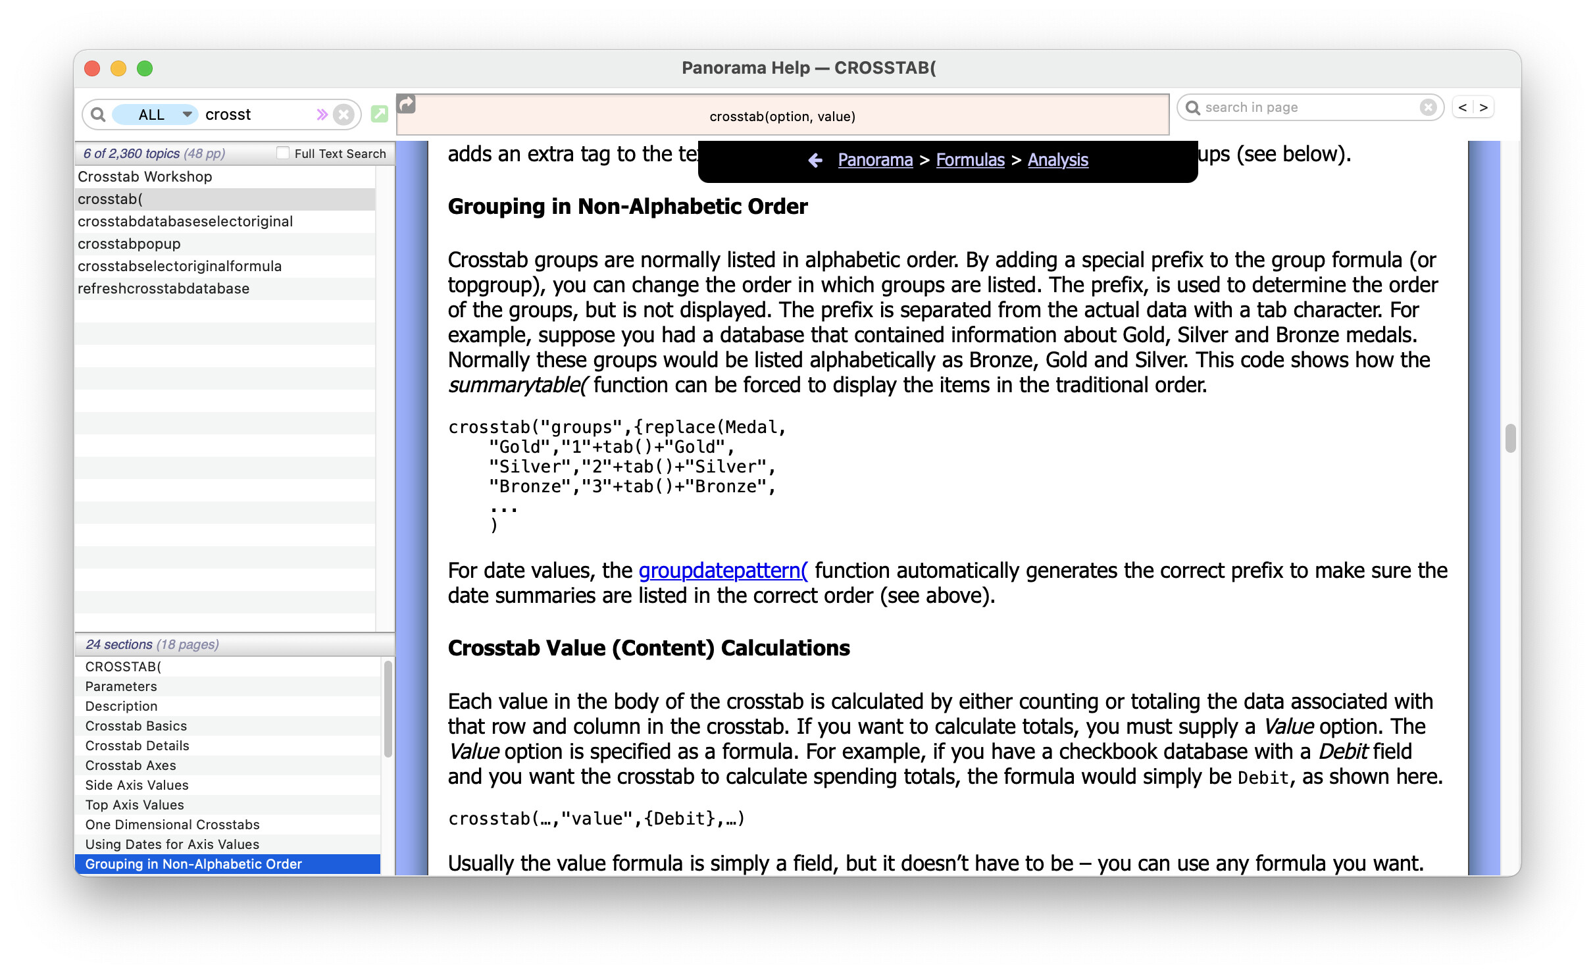Open the ALL search scope dropdown

click(155, 115)
